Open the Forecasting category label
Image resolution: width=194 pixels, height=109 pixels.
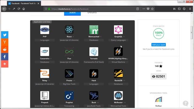69,106
